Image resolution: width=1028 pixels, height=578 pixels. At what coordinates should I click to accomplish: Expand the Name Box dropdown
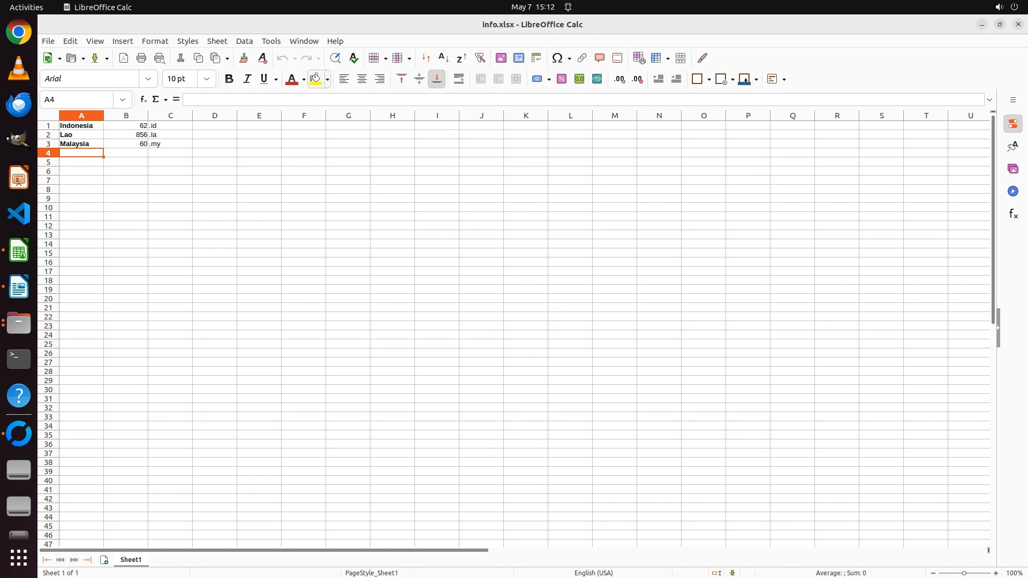click(123, 100)
